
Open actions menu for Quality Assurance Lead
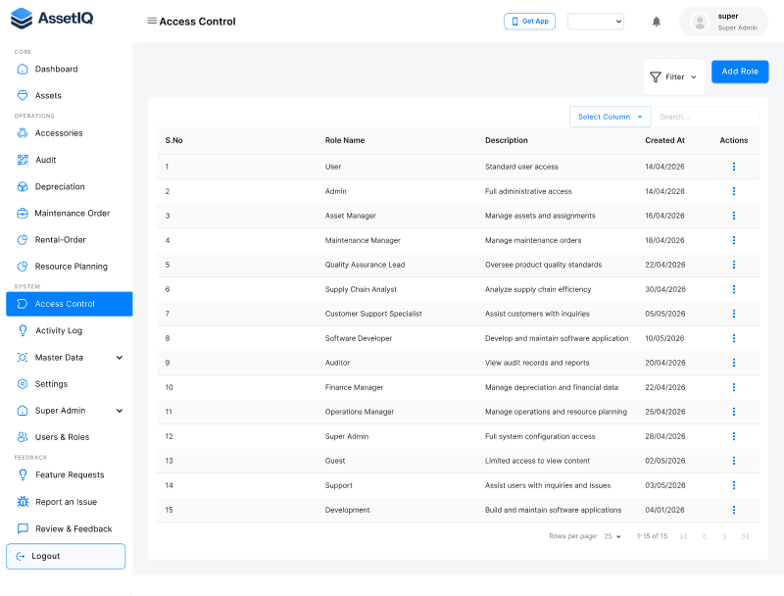click(x=733, y=265)
